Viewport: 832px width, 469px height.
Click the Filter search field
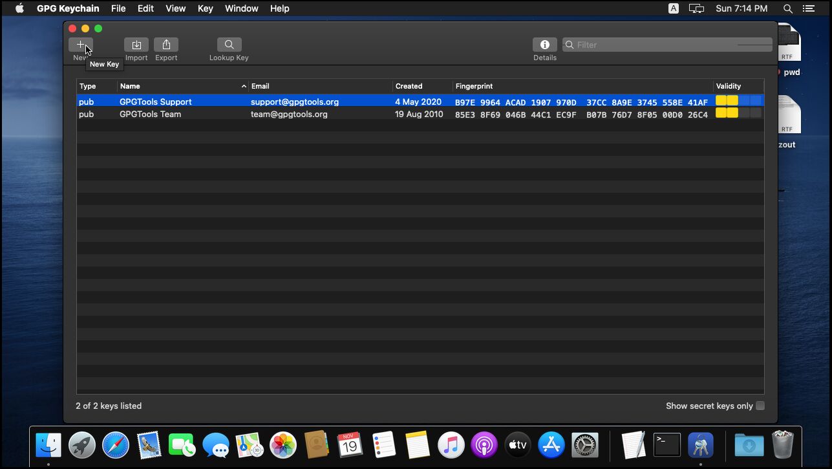pos(666,45)
